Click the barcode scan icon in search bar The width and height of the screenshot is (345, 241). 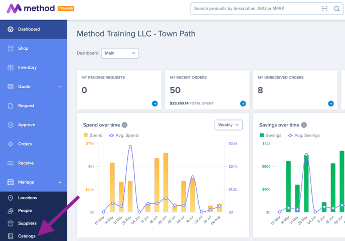click(x=324, y=9)
